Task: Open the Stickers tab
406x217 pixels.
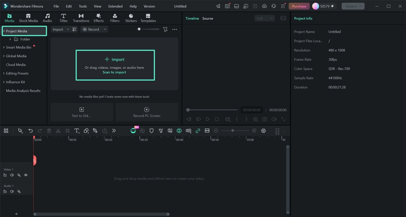Action: (x=131, y=18)
